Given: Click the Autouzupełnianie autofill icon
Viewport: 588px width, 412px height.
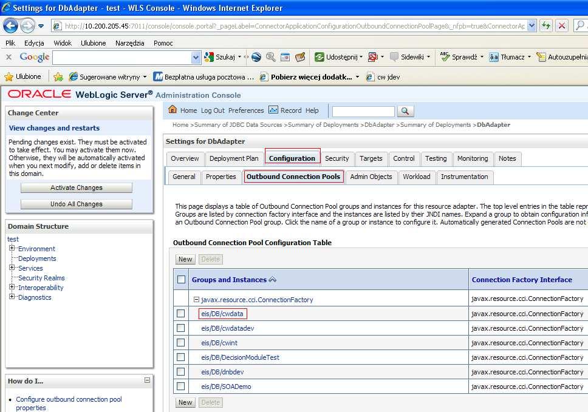Looking at the screenshot, I should [x=541, y=57].
